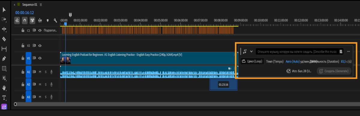Select the Rectangle tool
Viewport: 360px width, 116px height.
(4, 68)
